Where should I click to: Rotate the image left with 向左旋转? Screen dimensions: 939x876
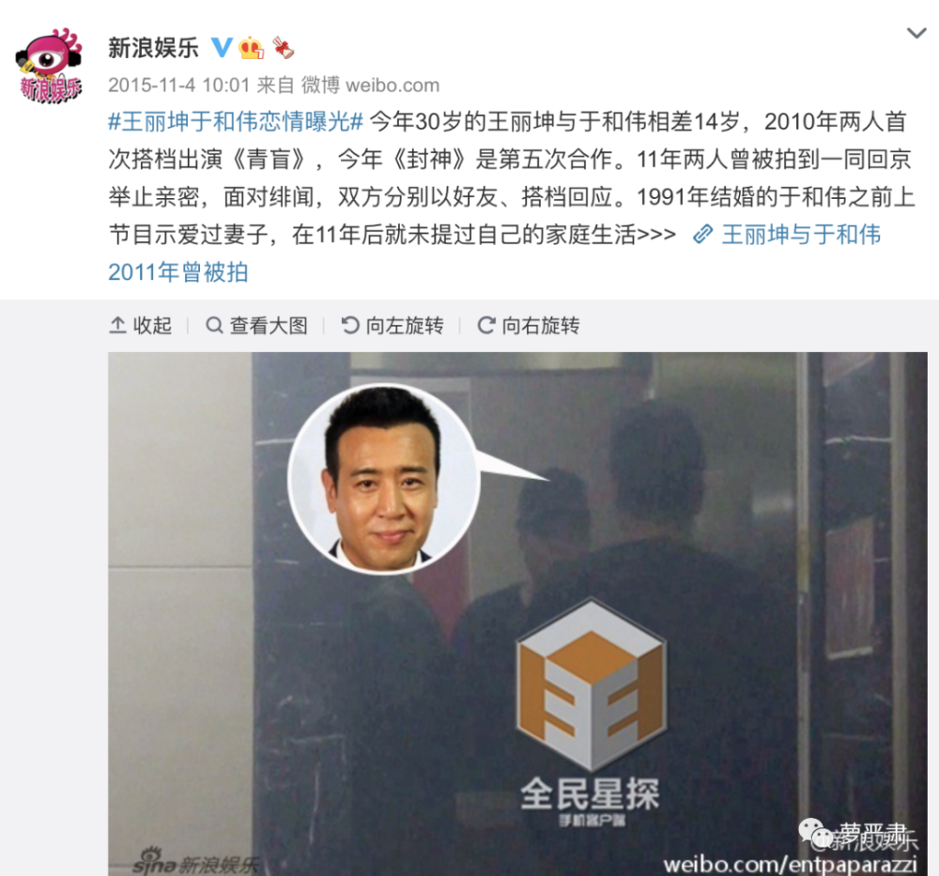(393, 325)
